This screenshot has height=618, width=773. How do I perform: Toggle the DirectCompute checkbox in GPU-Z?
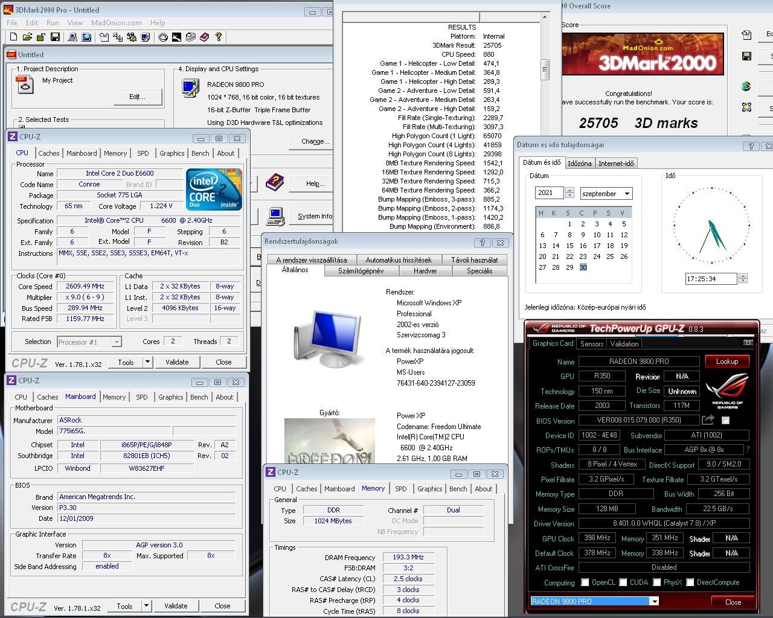689,582
